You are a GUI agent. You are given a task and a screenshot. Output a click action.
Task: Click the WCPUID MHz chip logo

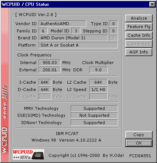click(28, 154)
